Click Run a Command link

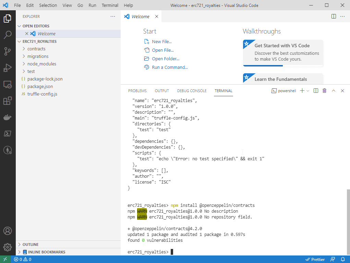[x=170, y=67]
